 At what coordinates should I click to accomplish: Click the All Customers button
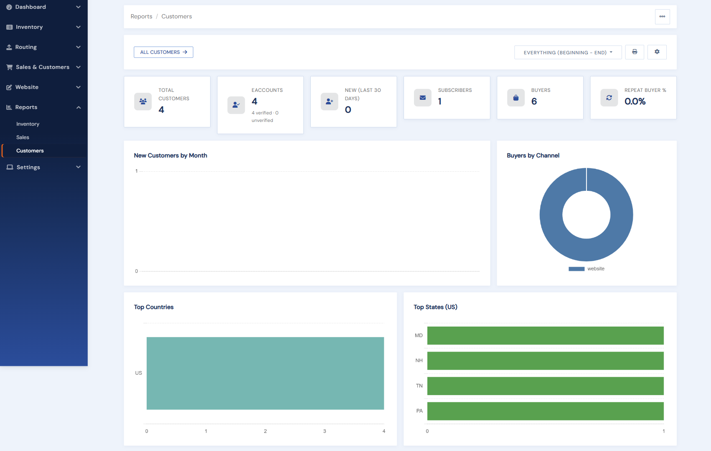[163, 52]
